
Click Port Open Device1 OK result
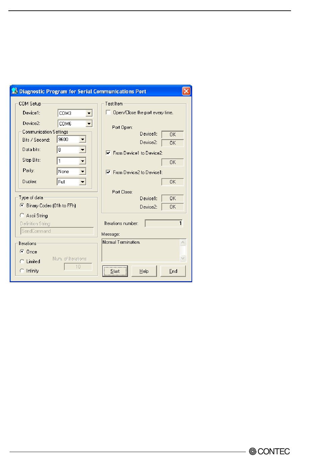(173, 134)
